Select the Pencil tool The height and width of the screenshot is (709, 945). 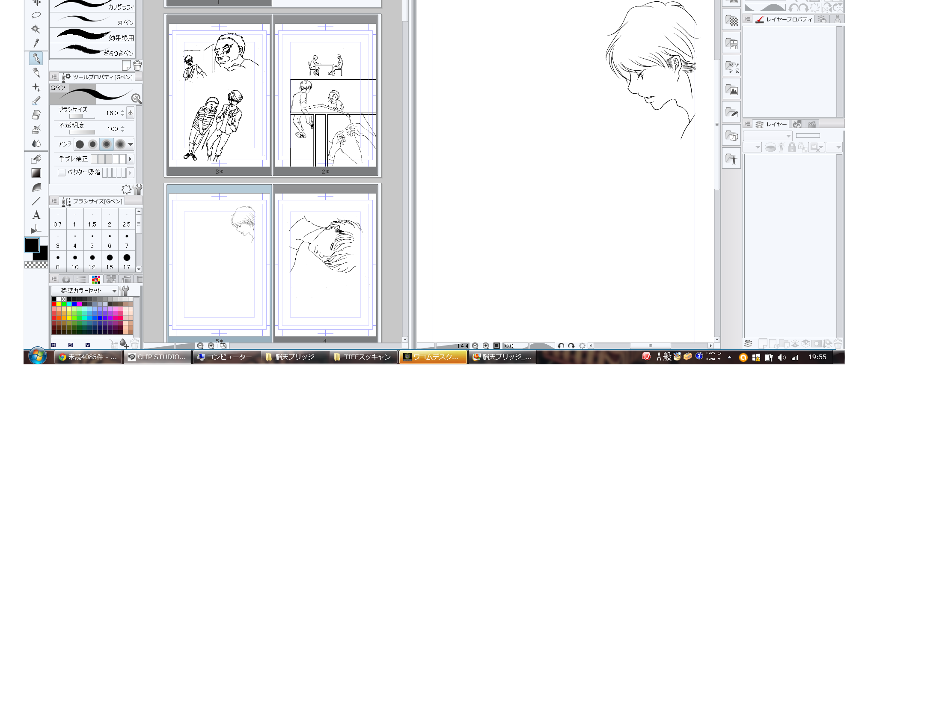point(36,72)
